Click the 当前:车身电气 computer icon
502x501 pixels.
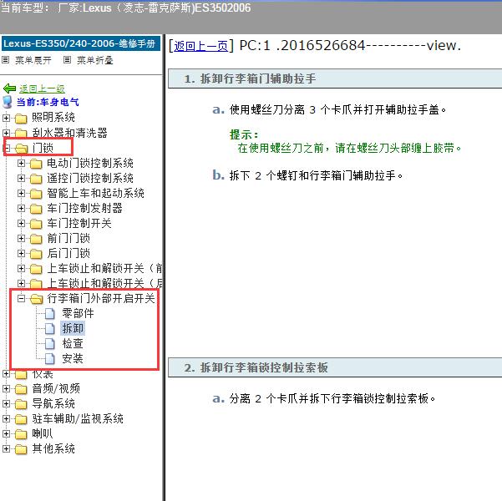(7, 102)
